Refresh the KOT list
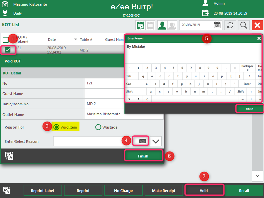 [230, 25]
